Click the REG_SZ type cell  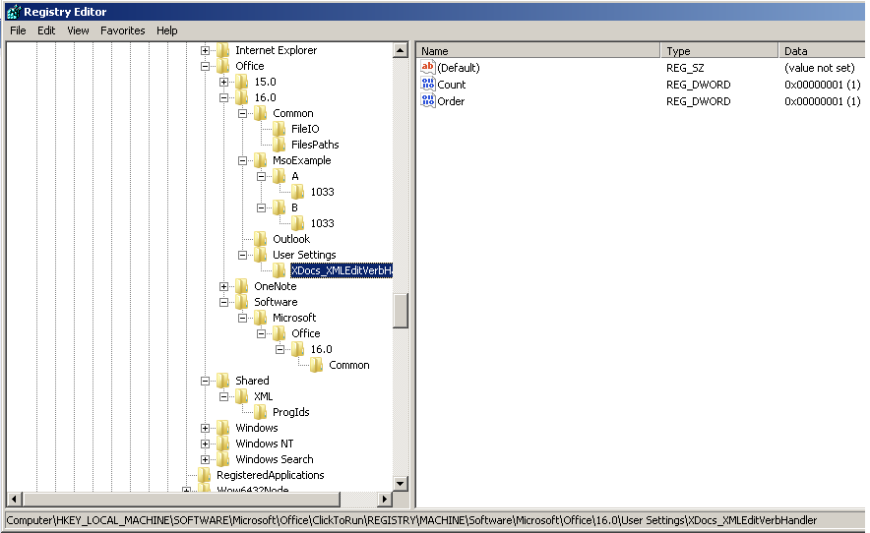tap(685, 68)
